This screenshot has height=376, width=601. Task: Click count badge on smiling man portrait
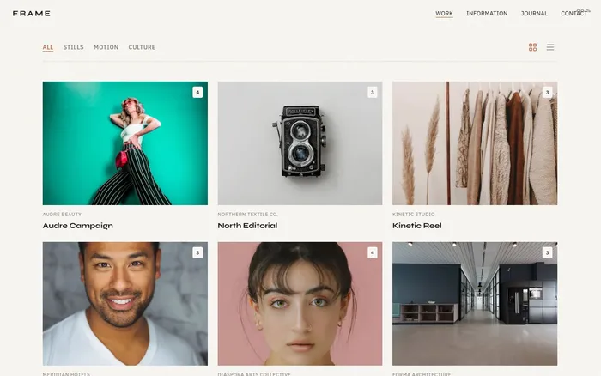197,252
